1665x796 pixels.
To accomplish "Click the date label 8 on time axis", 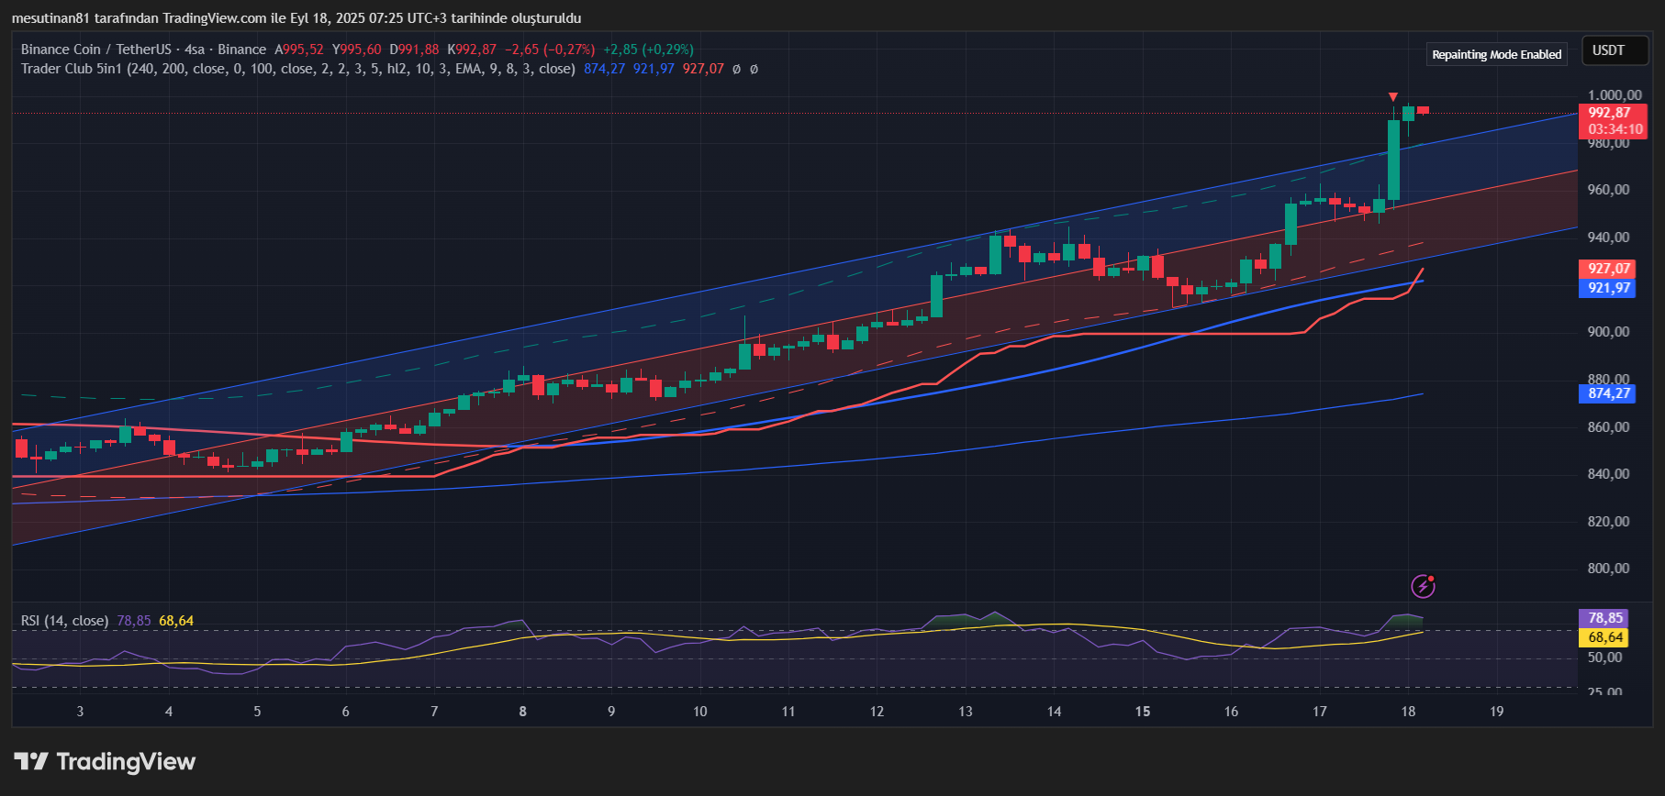I will (x=522, y=712).
